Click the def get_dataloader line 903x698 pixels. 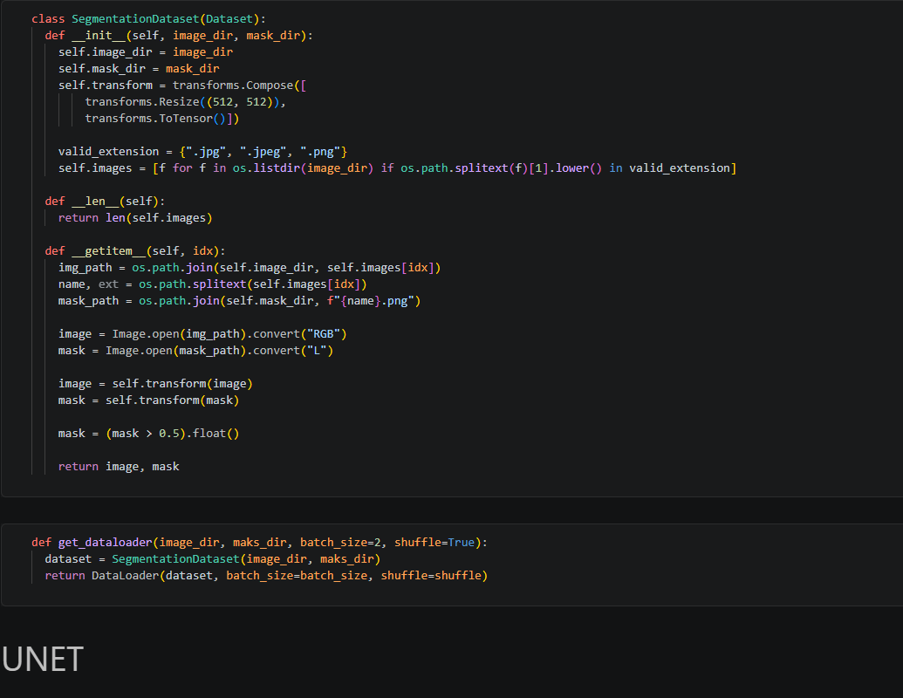click(x=259, y=543)
